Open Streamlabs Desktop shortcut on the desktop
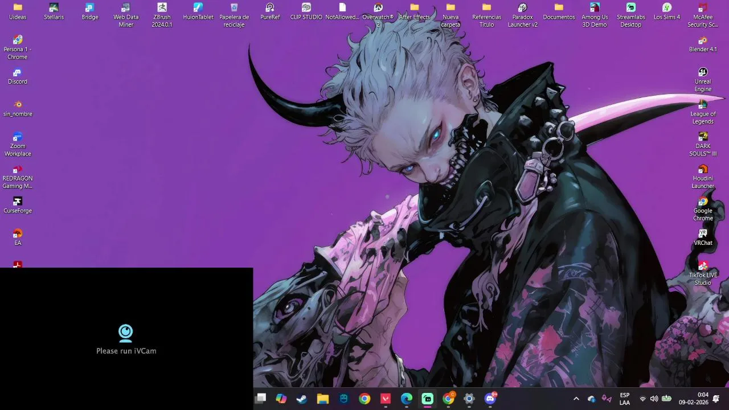729x410 pixels. (631, 15)
